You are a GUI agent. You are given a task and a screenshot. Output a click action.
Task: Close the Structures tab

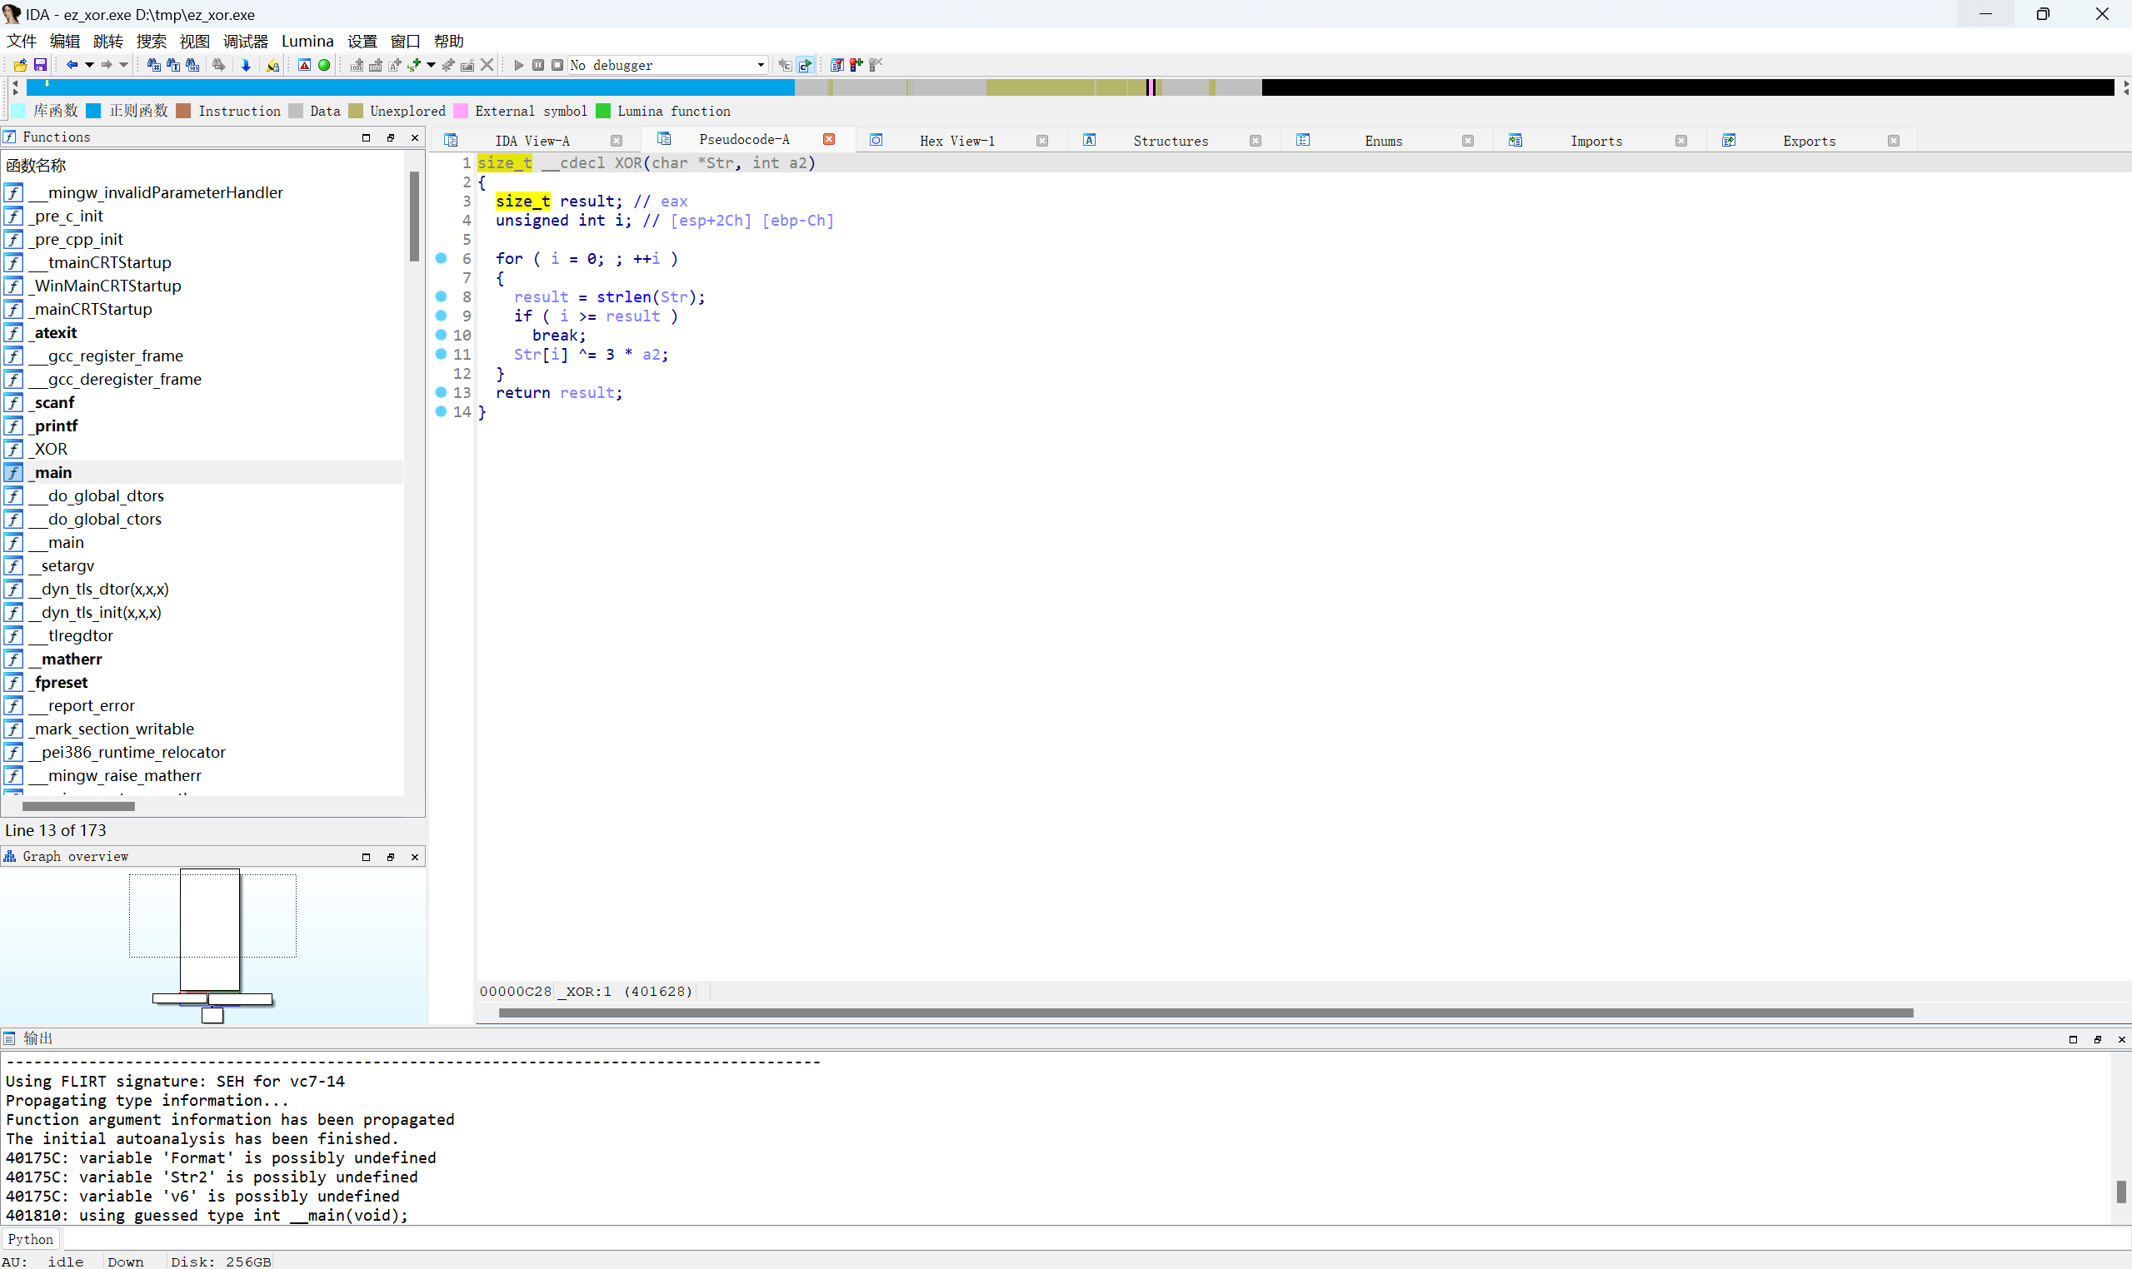(x=1255, y=141)
